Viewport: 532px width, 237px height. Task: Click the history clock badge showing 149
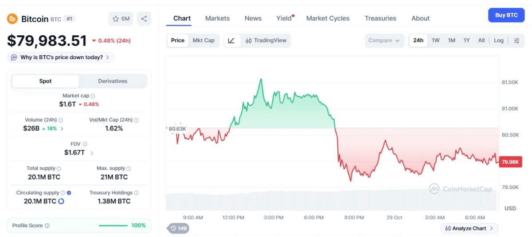(178, 228)
